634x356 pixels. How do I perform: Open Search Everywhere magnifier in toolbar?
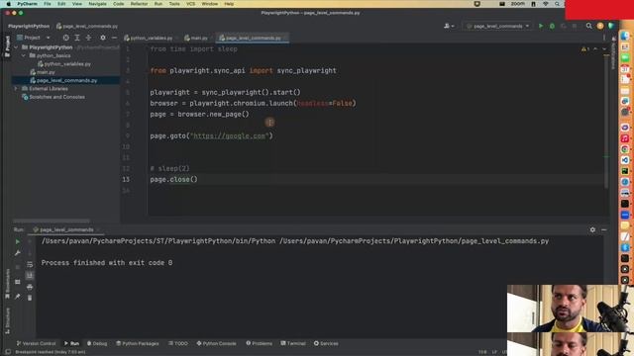click(588, 26)
